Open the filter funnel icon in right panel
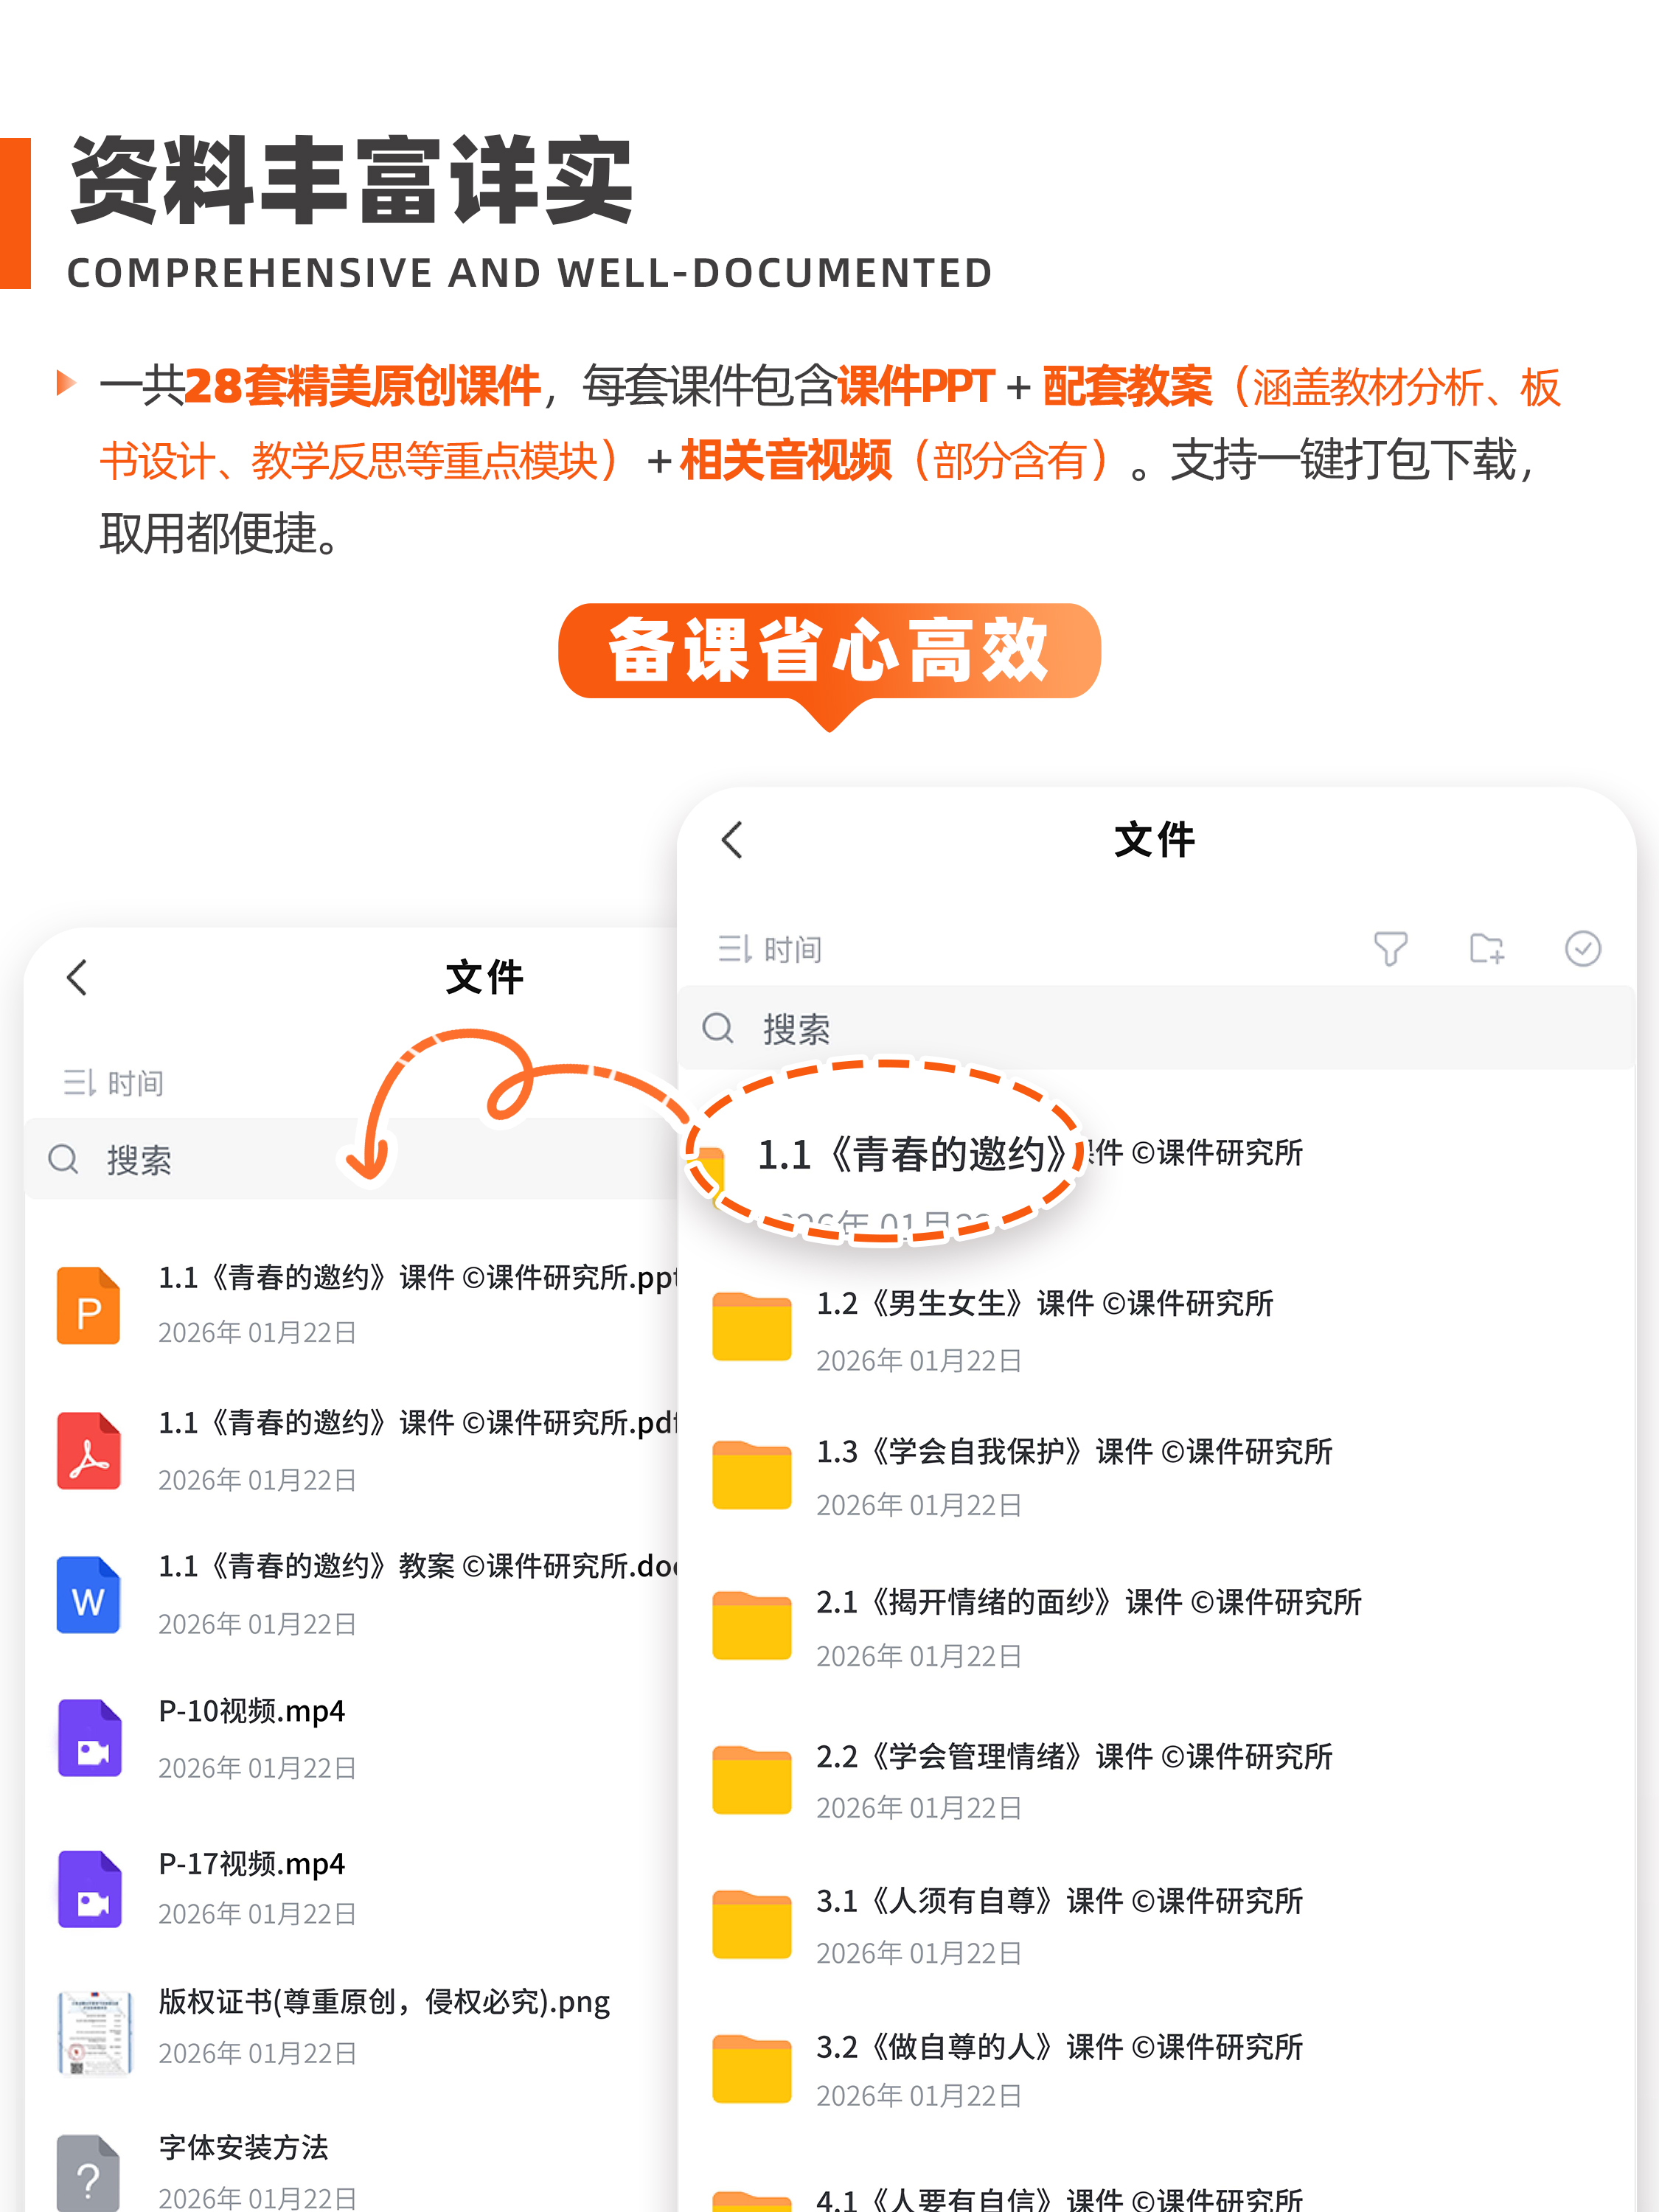This screenshot has height=2212, width=1659. (x=1390, y=948)
